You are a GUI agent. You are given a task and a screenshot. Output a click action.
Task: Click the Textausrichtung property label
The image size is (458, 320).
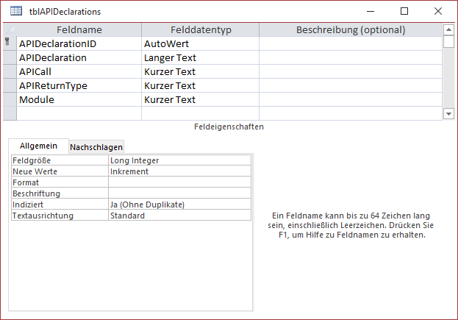[60, 216]
